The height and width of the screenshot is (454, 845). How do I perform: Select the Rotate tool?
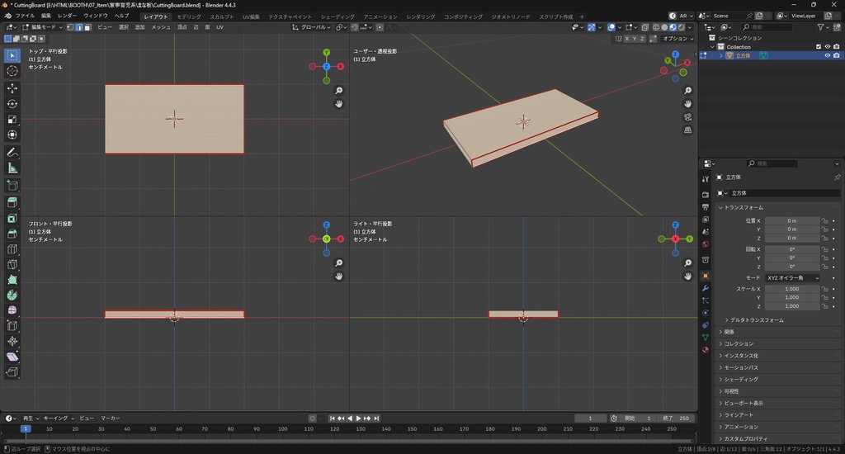click(x=12, y=103)
